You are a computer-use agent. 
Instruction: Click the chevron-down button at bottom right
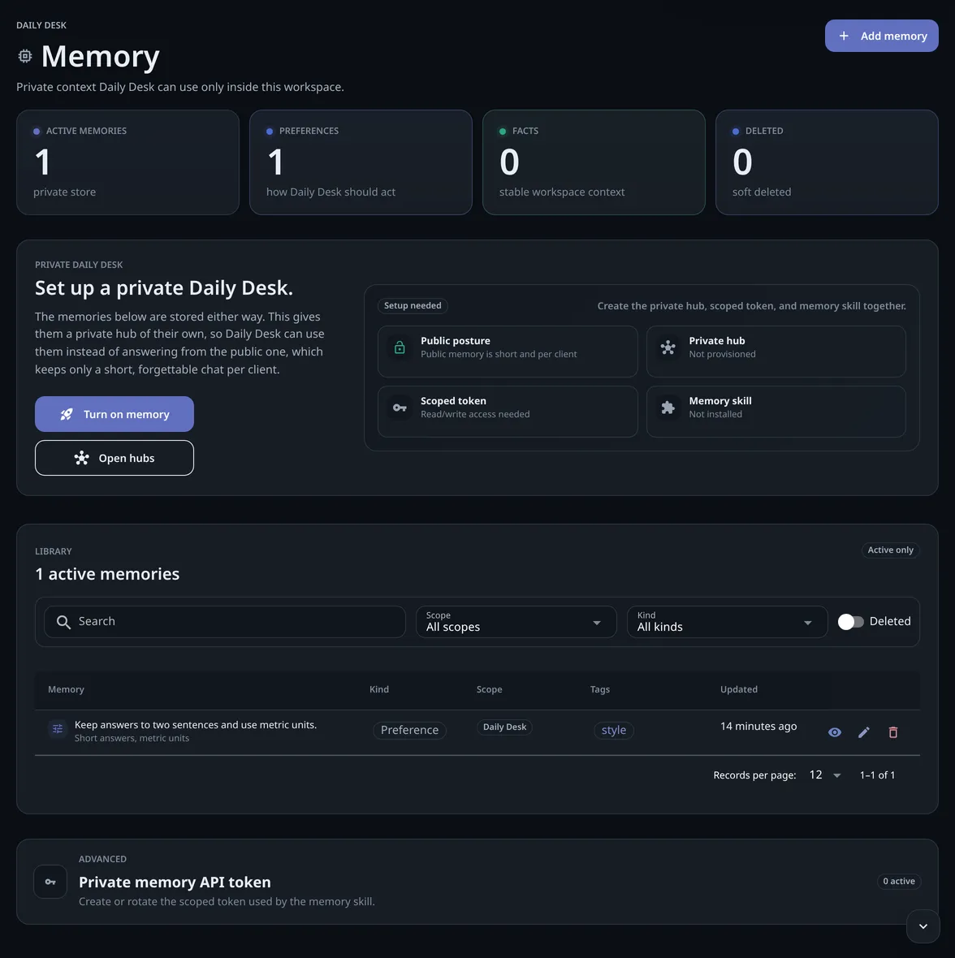click(923, 926)
